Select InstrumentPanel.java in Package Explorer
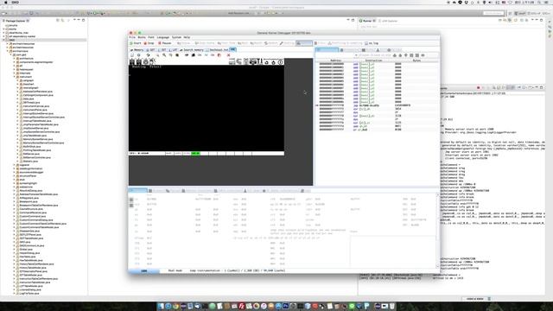The image size is (553, 311). pyautogui.click(x=35, y=110)
